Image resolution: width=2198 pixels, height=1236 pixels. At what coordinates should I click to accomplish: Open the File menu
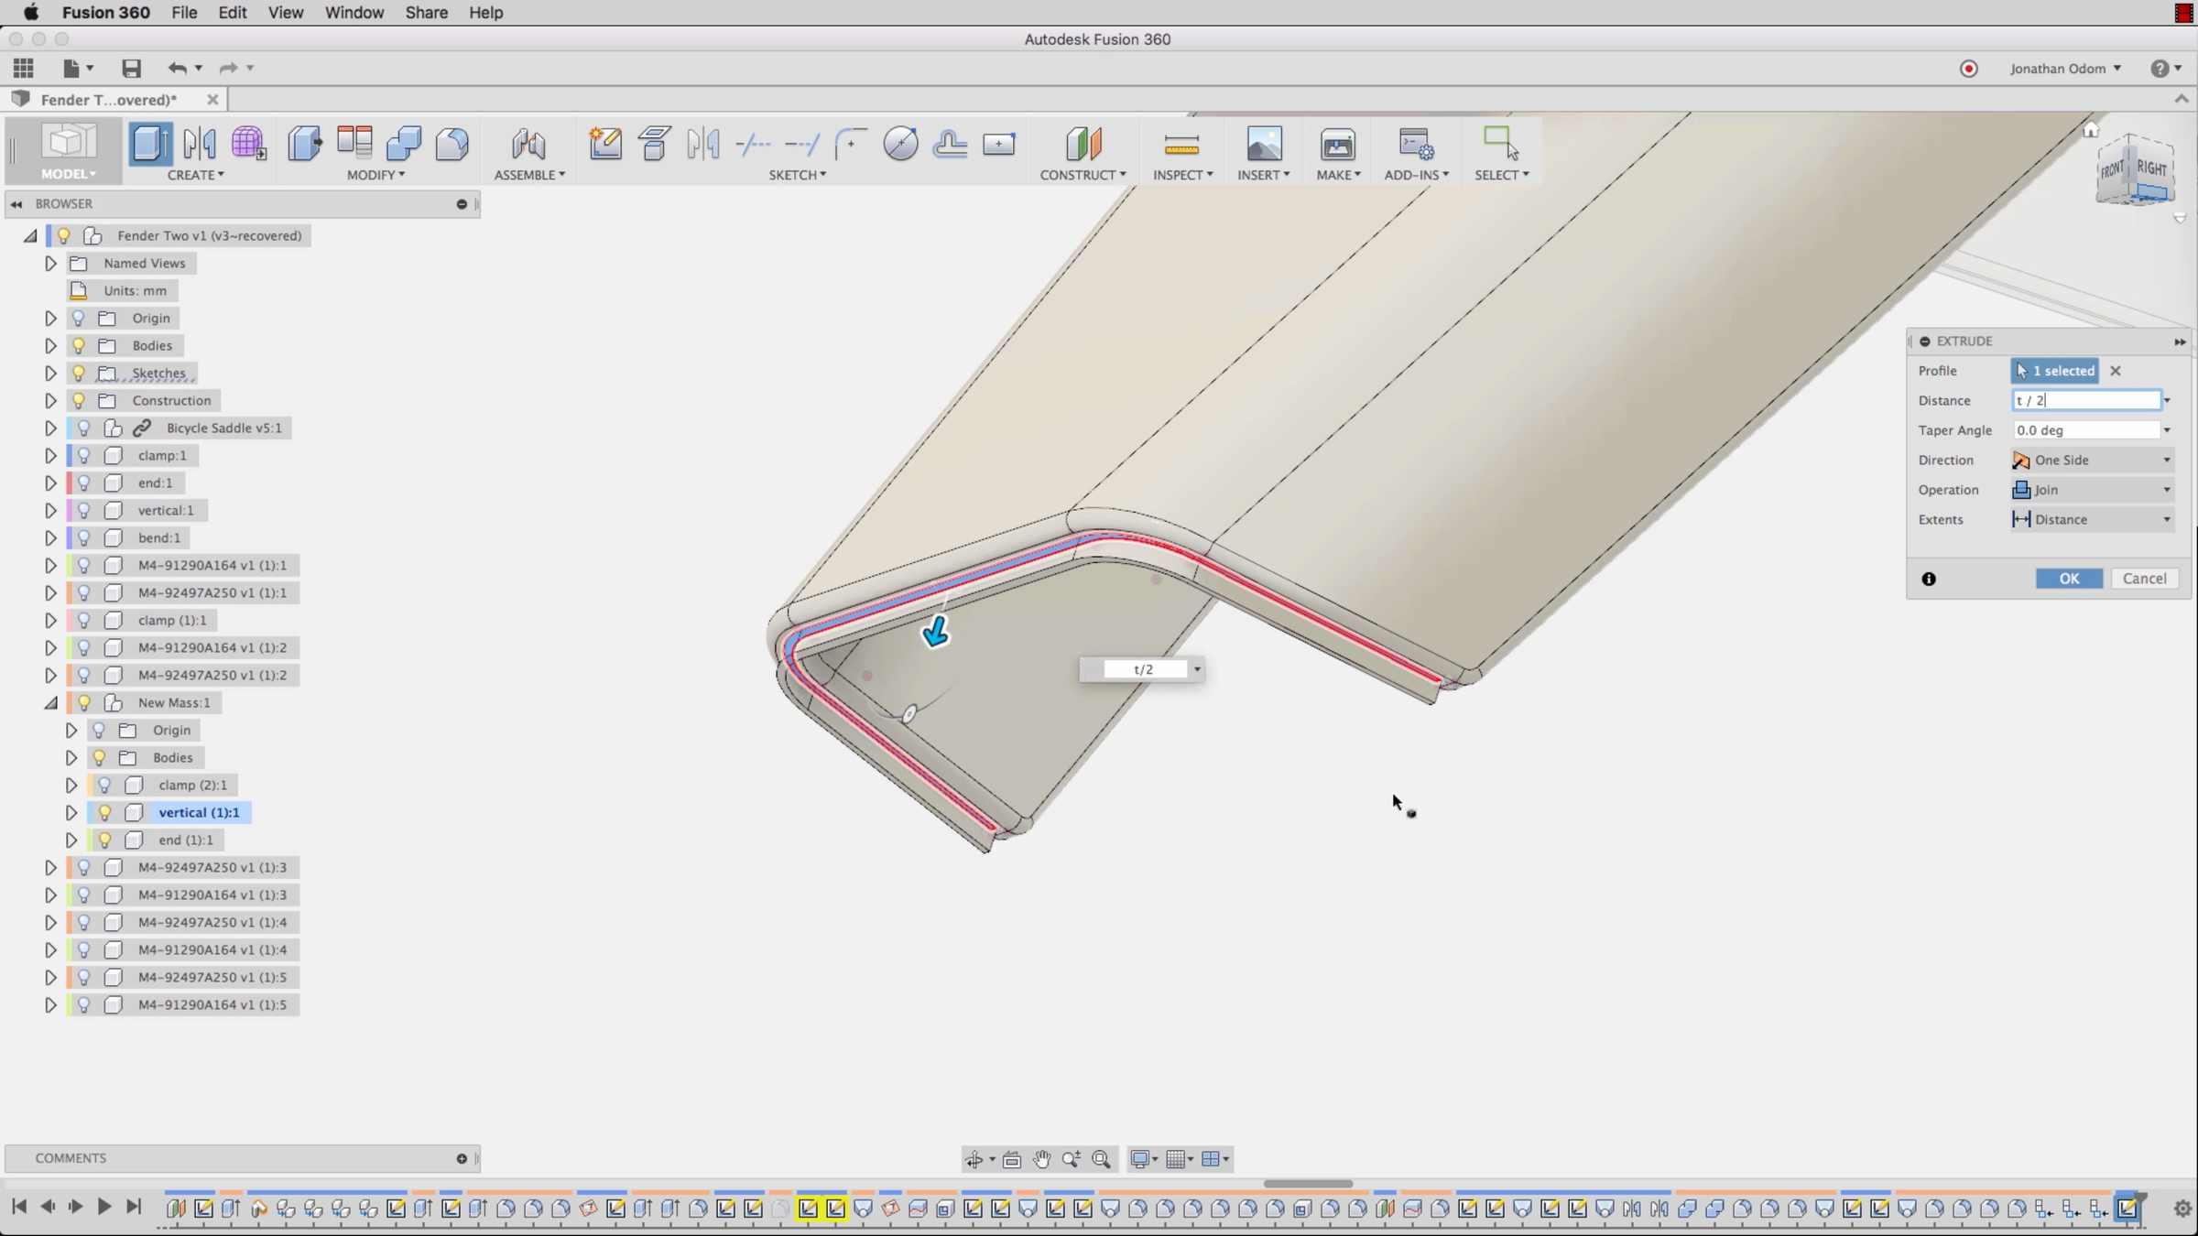point(184,13)
